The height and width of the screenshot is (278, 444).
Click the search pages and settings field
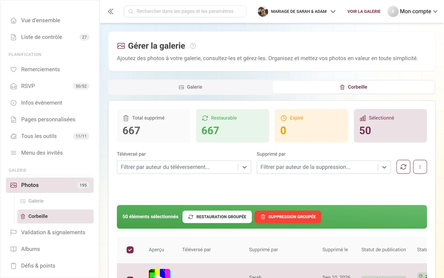(x=185, y=11)
